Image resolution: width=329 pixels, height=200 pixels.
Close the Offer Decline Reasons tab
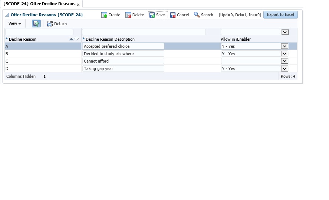tap(78, 4)
